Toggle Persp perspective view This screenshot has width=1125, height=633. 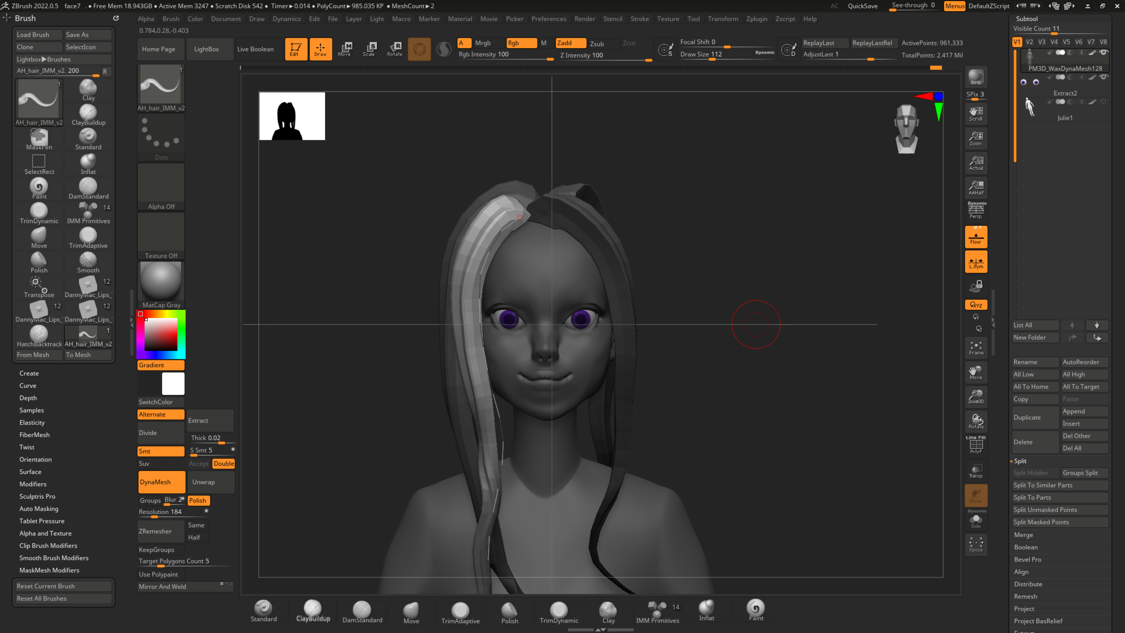pos(976,211)
